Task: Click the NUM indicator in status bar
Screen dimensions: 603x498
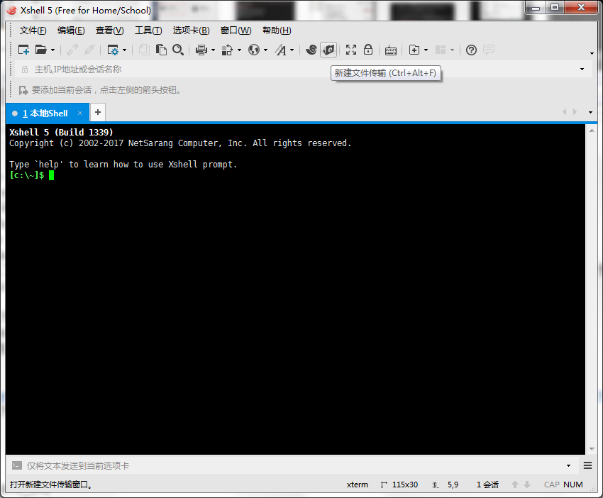Action: pyautogui.click(x=573, y=485)
